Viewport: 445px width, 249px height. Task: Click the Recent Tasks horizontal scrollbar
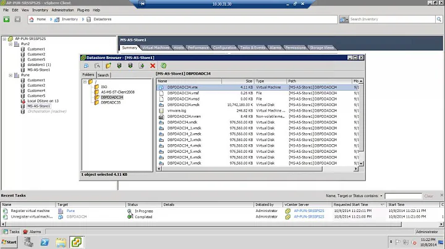pyautogui.click(x=203, y=224)
